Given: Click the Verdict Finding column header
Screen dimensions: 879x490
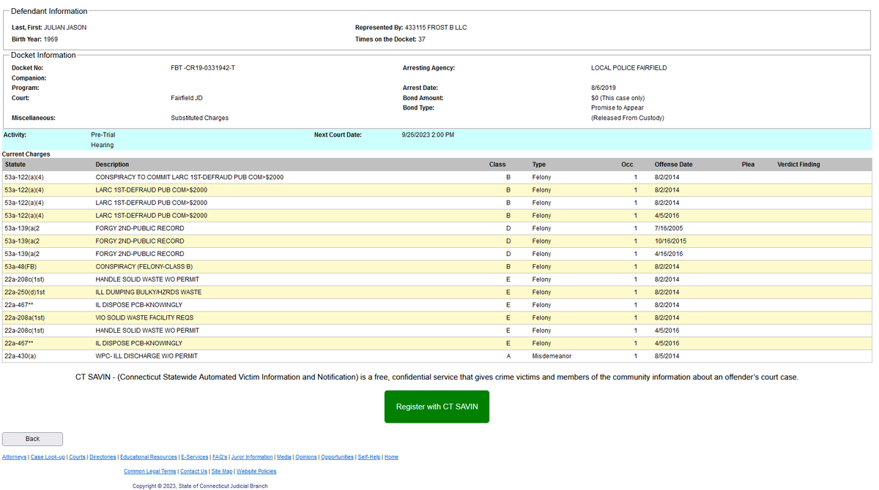Looking at the screenshot, I should click(x=798, y=165).
